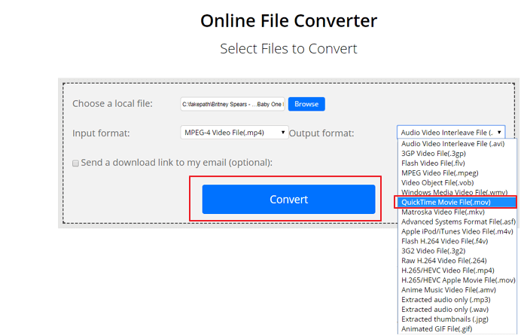Choose Flash Video File(.flv) from list

coord(457,163)
